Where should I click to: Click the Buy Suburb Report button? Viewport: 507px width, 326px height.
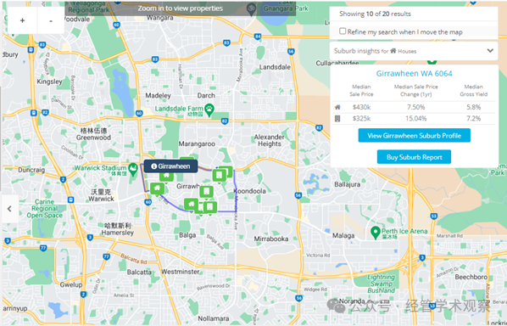[x=414, y=157]
